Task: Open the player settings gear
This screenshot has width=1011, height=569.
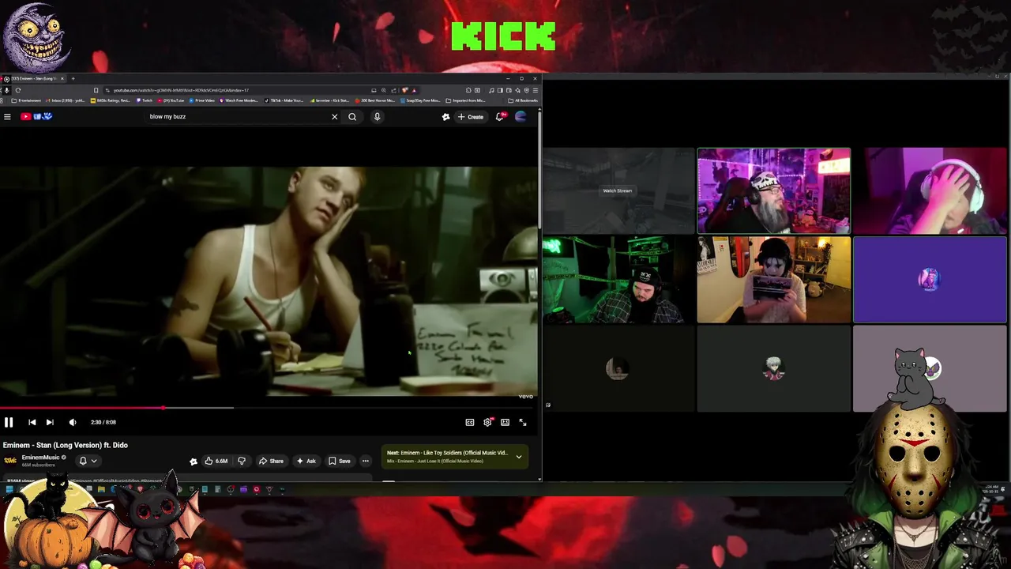Action: click(x=487, y=422)
